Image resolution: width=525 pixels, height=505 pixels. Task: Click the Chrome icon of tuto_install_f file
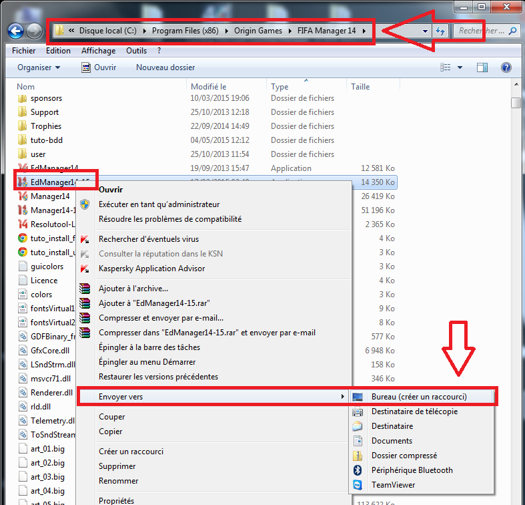[x=23, y=238]
